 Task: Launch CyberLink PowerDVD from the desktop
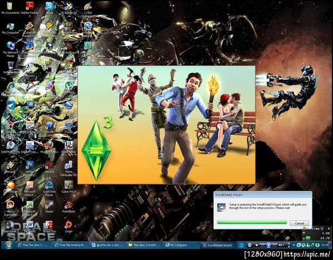coord(30,30)
